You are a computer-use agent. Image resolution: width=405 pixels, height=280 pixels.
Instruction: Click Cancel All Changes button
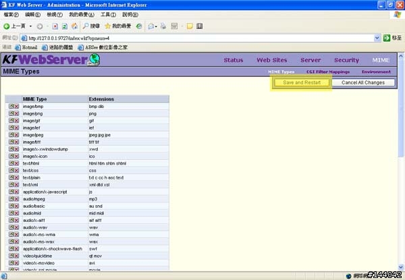(x=363, y=82)
